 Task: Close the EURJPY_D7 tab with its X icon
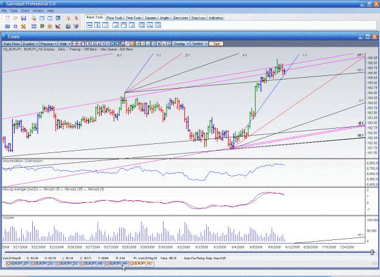click(9, 264)
